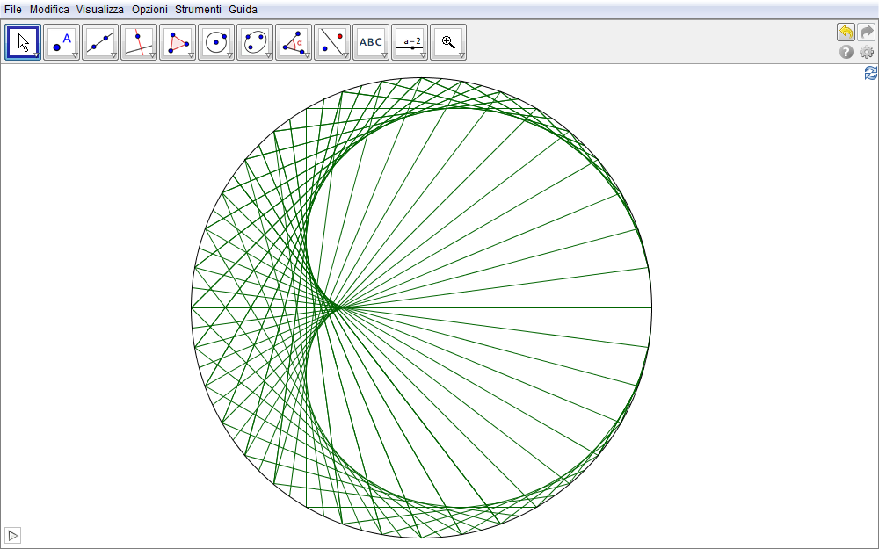Select the Zoom magnifier tool
This screenshot has width=879, height=549.
448,42
